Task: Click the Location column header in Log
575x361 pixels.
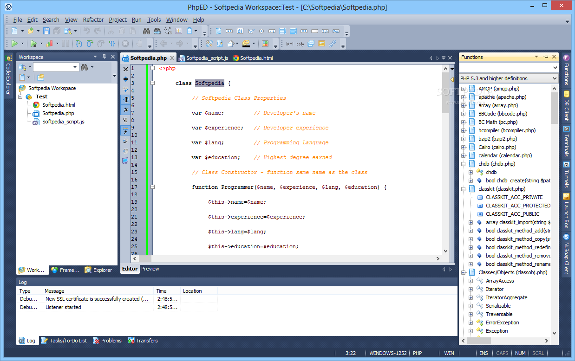Action: (x=199, y=291)
